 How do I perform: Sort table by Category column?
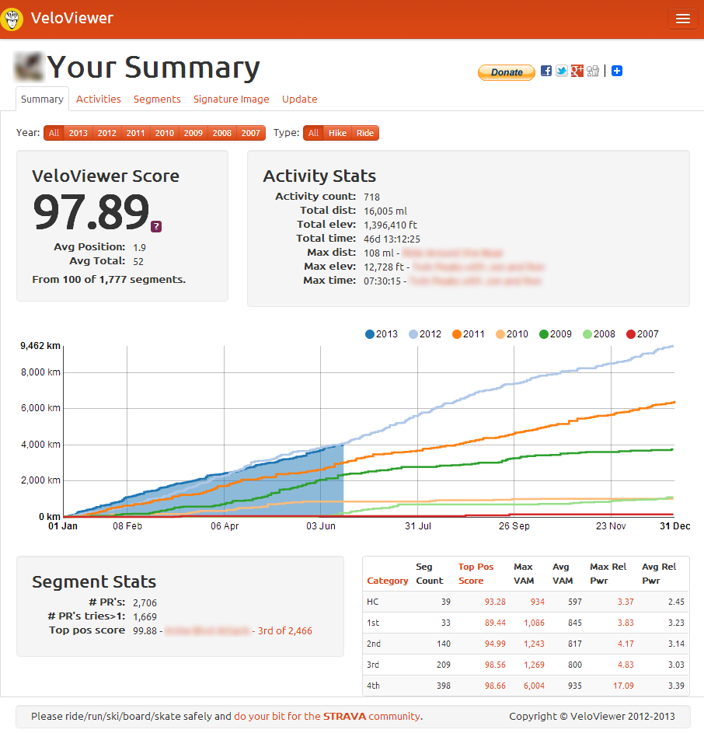(x=388, y=581)
